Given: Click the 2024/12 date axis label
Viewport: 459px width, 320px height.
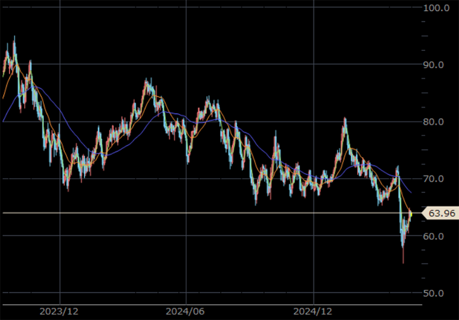Looking at the screenshot, I should point(314,312).
